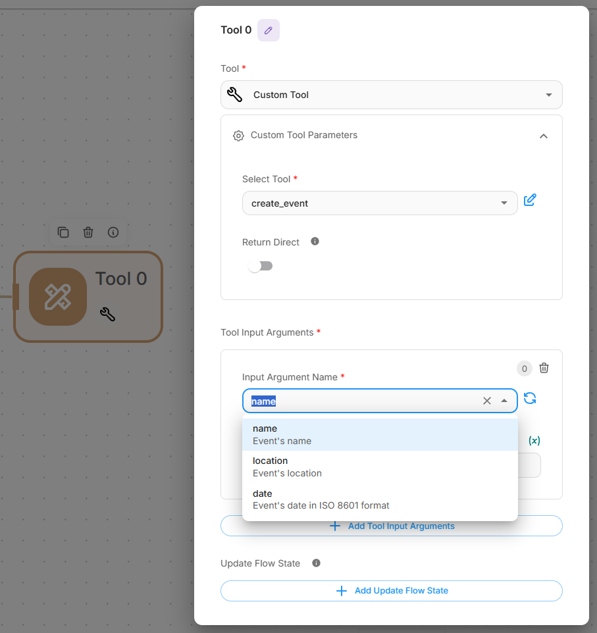Click the info icon above Tool 0 node

pos(113,232)
